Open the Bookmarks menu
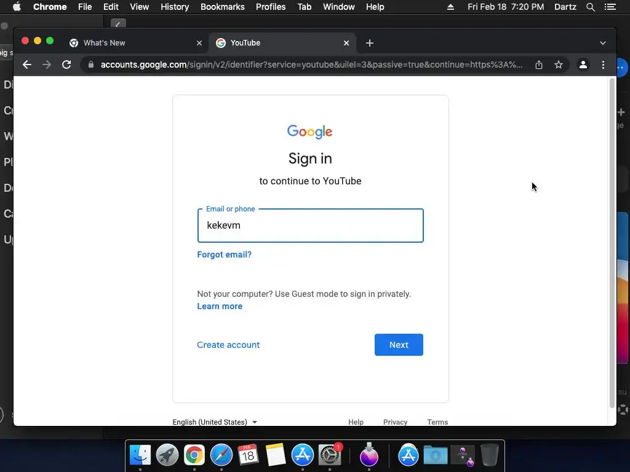The width and height of the screenshot is (630, 472). 223,7
